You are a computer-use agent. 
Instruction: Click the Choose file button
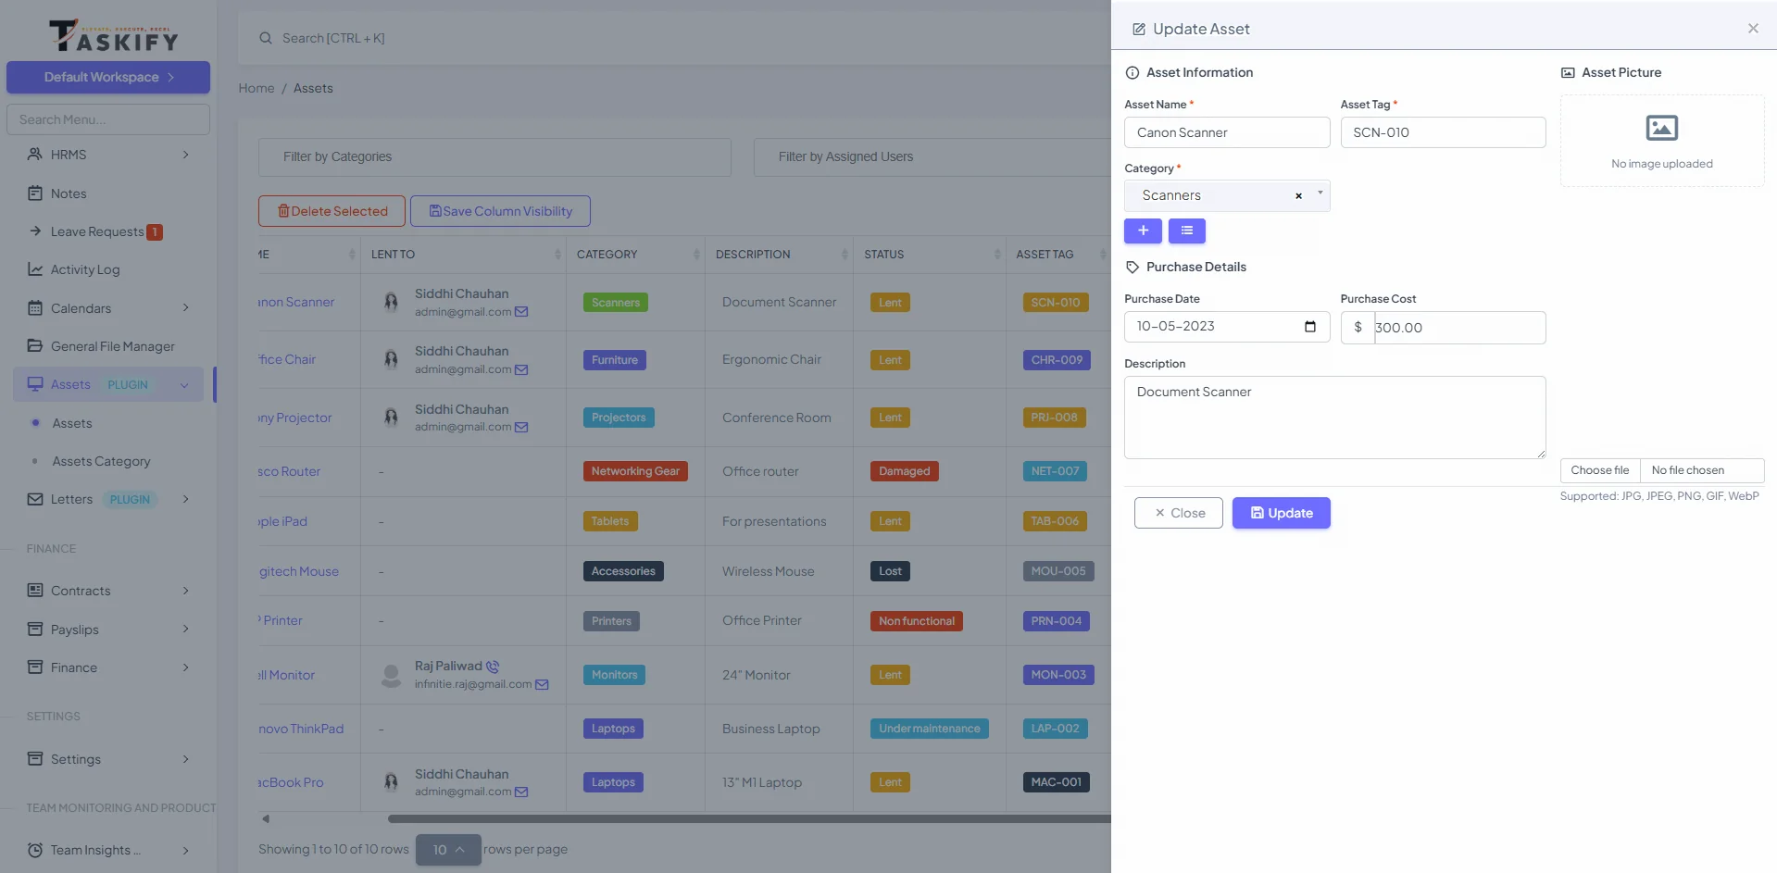coord(1599,470)
